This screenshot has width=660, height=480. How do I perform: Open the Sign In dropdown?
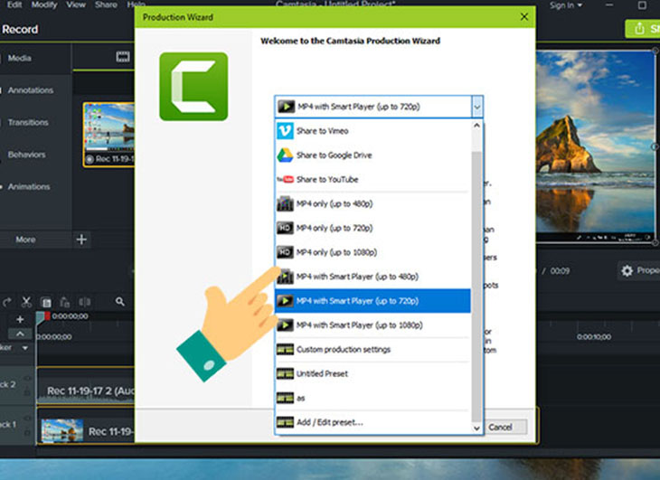pyautogui.click(x=566, y=5)
